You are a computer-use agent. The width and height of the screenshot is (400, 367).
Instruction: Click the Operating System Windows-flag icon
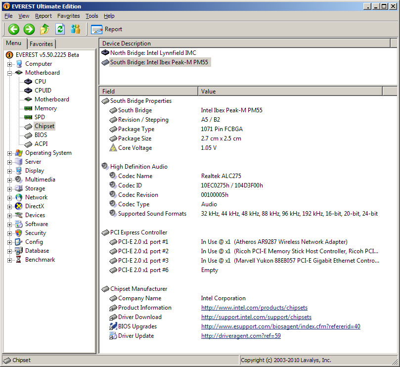(19, 153)
